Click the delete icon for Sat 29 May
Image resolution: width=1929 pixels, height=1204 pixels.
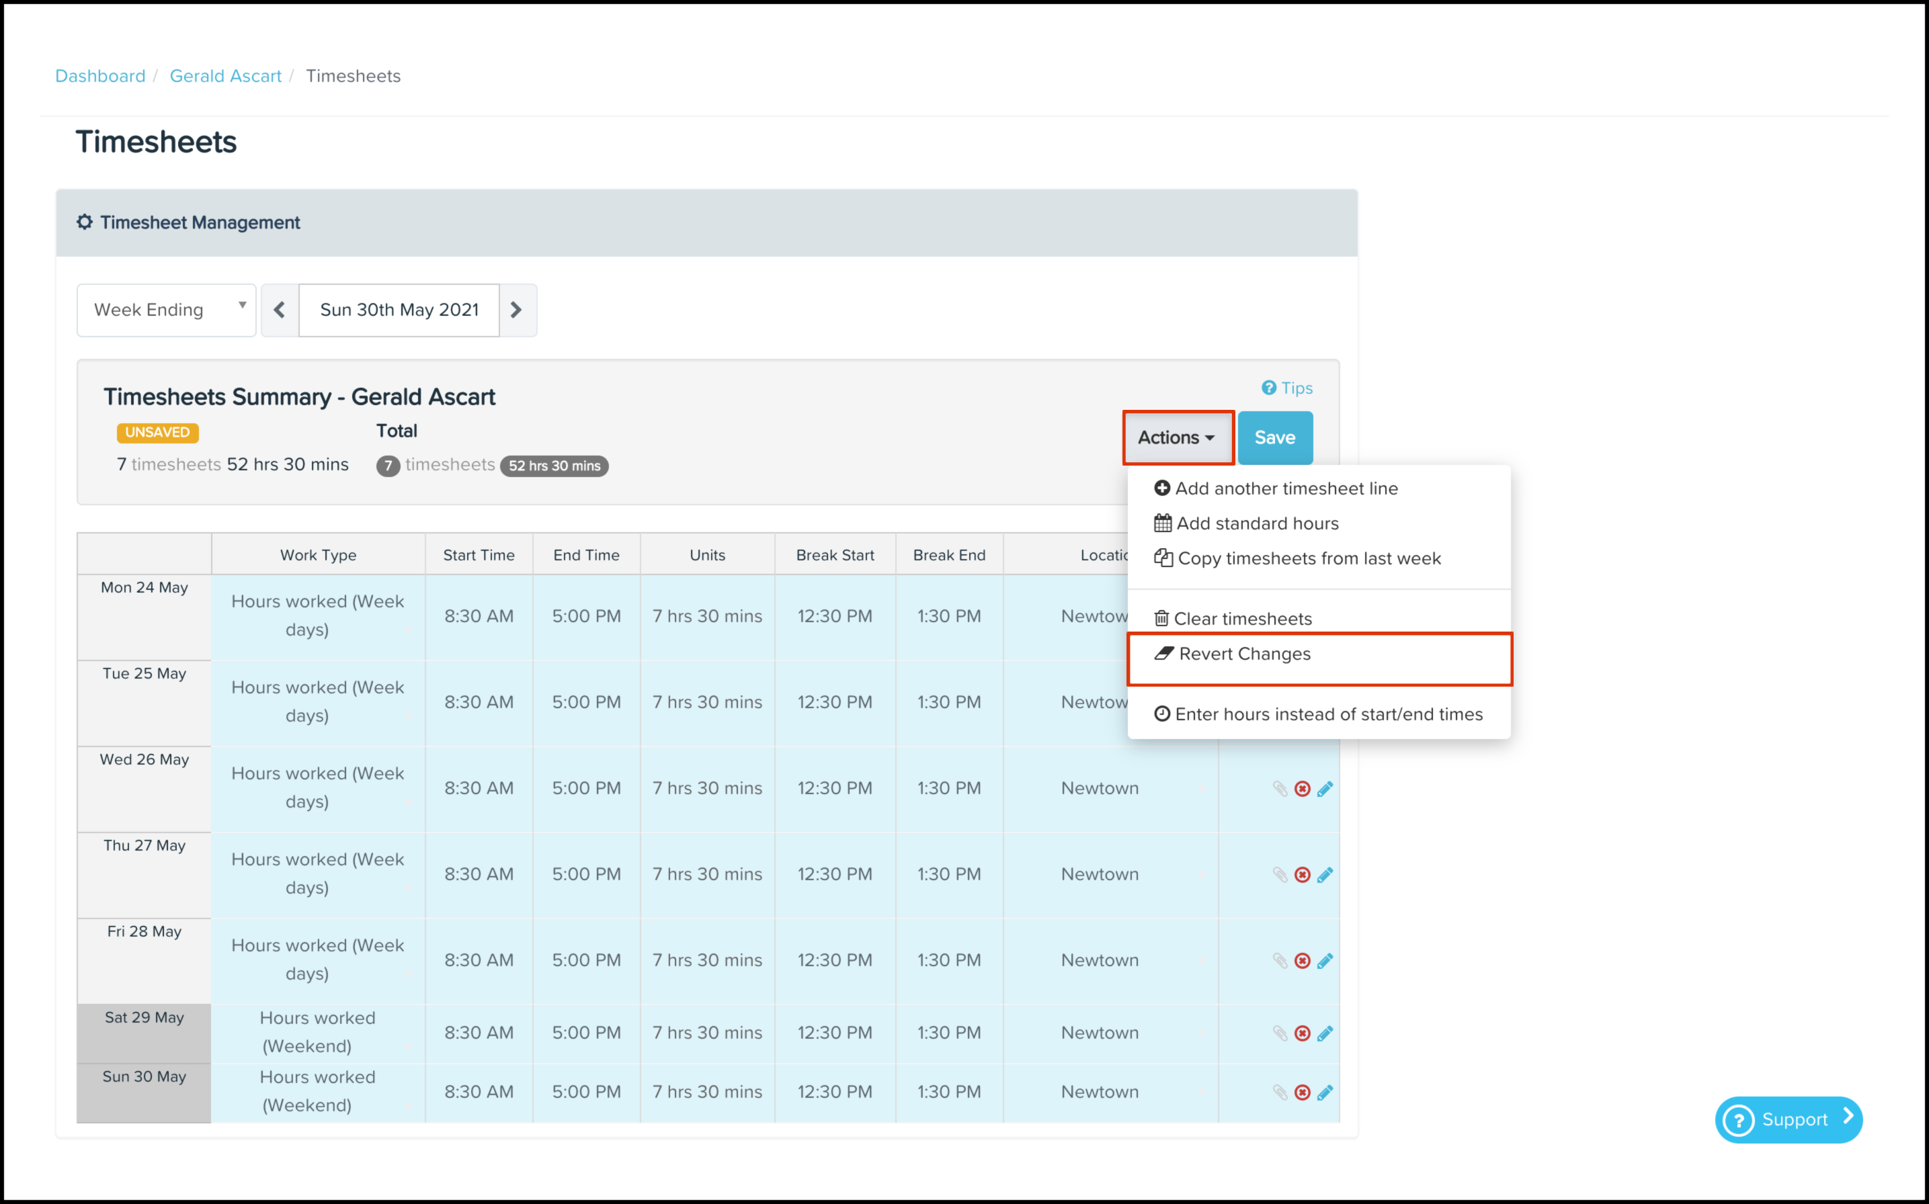pyautogui.click(x=1302, y=1033)
